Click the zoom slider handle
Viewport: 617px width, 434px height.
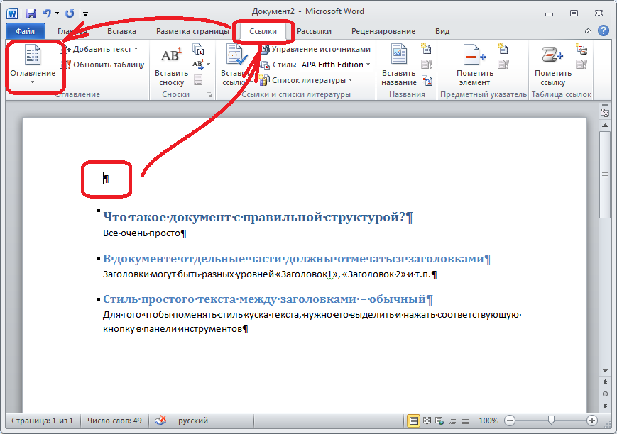[x=551, y=421]
